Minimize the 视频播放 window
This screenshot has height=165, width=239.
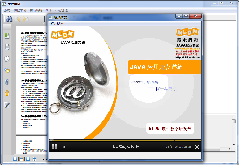pos(179,16)
